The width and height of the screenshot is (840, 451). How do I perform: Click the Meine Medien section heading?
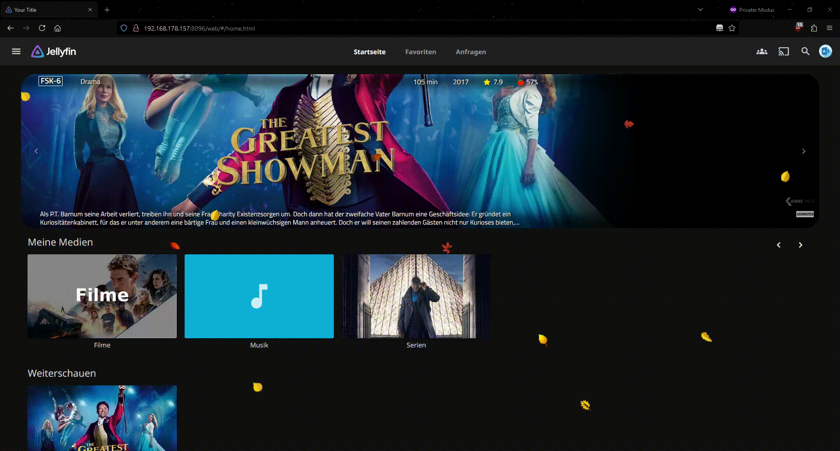(60, 242)
